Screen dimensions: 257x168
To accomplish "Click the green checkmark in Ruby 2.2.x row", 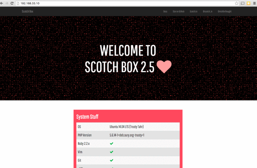I will (x=111, y=143).
